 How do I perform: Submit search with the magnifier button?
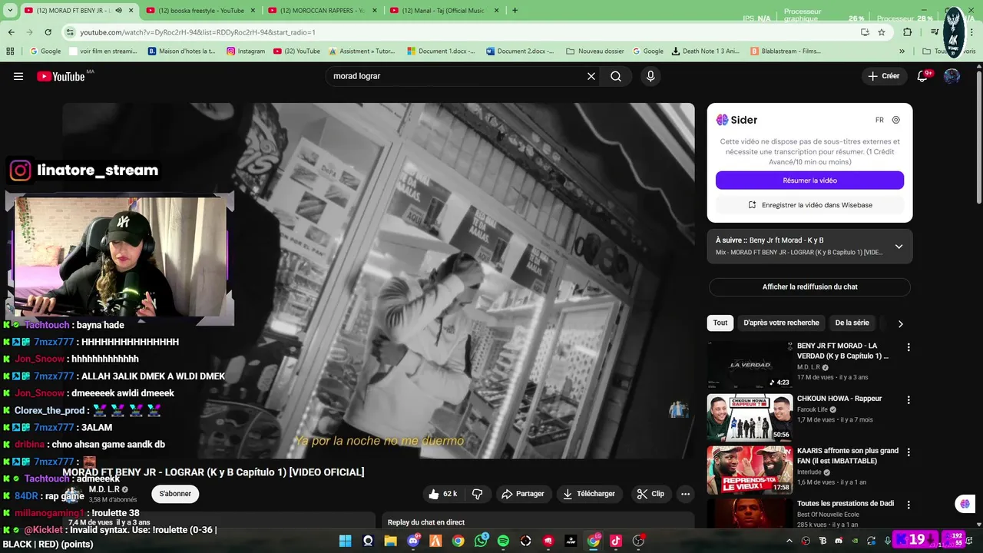point(616,76)
